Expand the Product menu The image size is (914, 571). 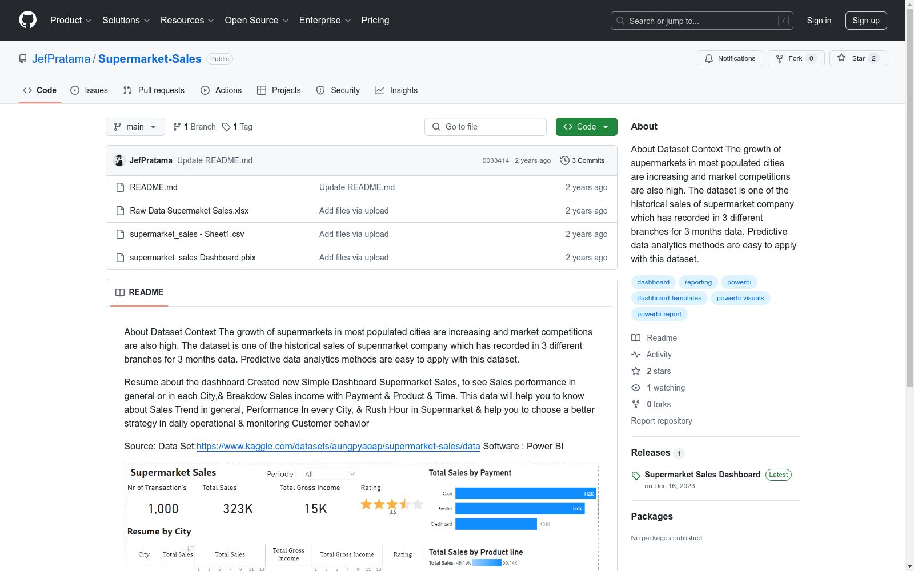(71, 21)
